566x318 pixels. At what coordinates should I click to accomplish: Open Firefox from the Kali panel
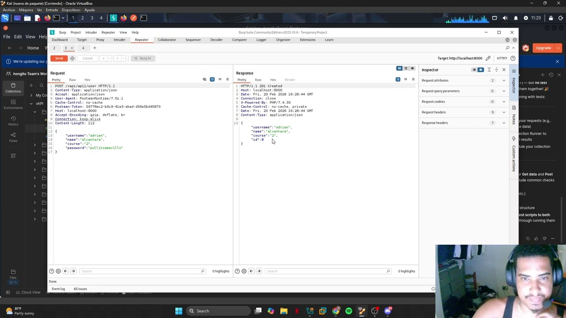[47, 18]
